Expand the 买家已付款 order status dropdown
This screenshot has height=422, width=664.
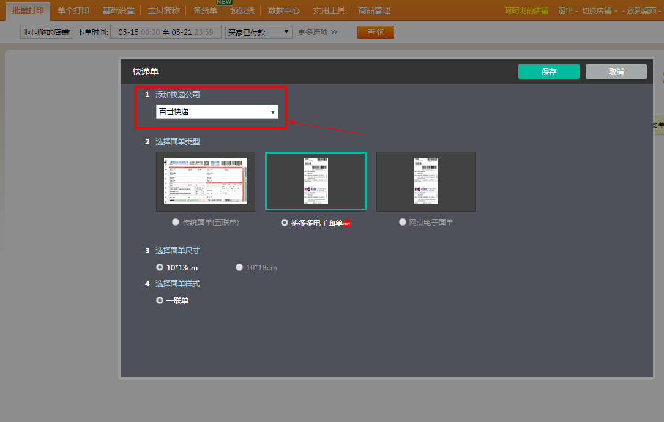click(x=258, y=32)
